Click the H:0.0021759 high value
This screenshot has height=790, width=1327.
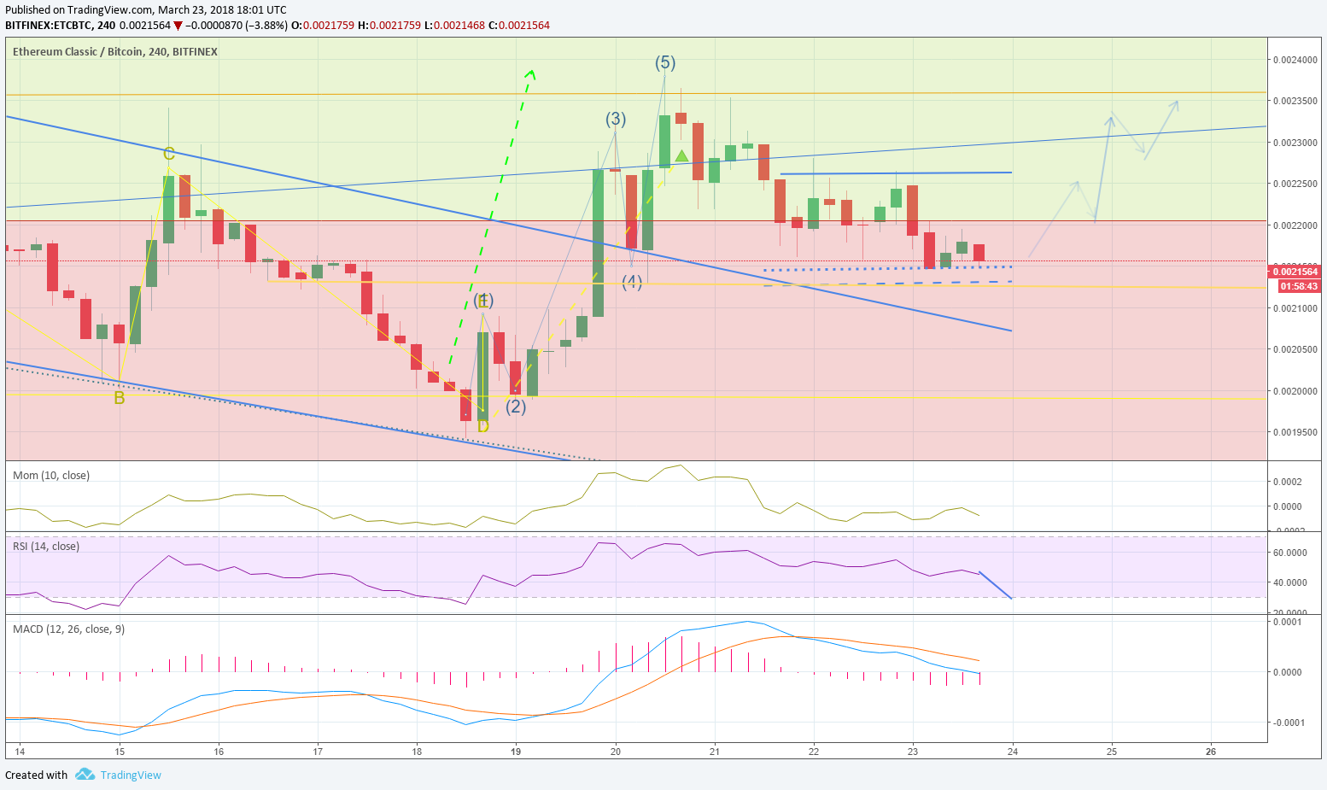coord(389,26)
